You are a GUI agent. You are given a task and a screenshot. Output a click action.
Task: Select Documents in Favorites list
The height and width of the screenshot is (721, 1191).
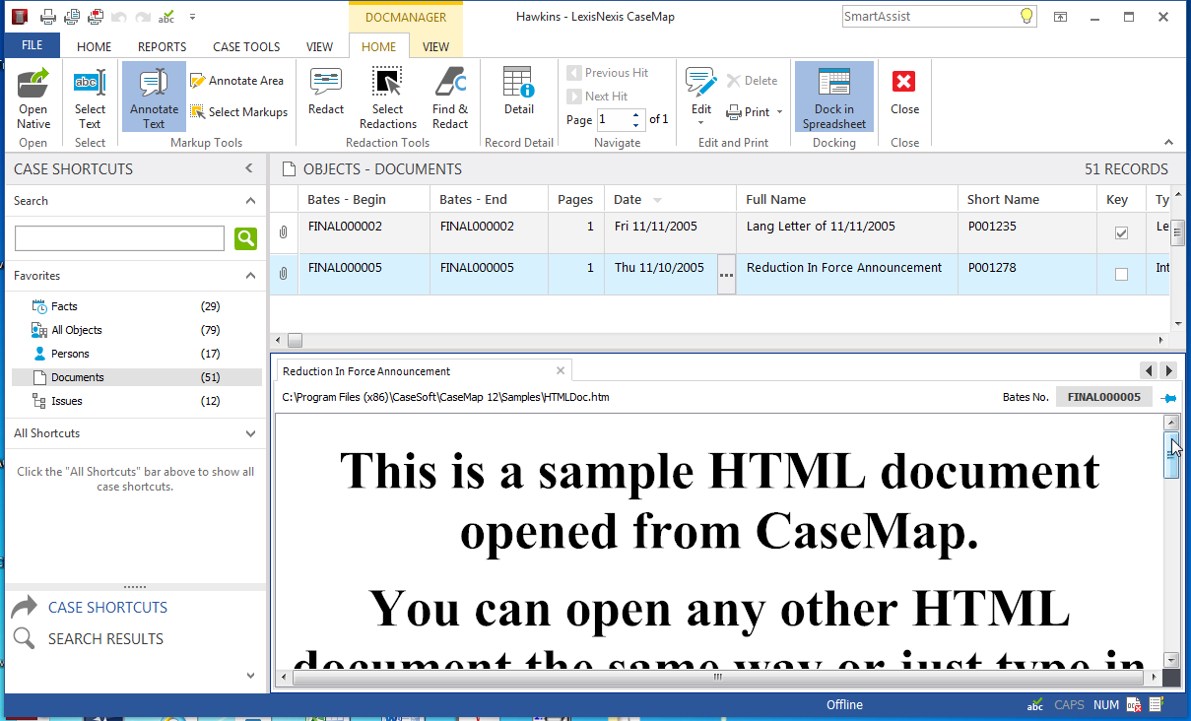coord(78,377)
